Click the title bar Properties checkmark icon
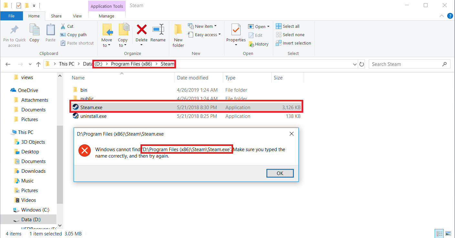Image resolution: width=455 pixels, height=238 pixels. point(19,5)
